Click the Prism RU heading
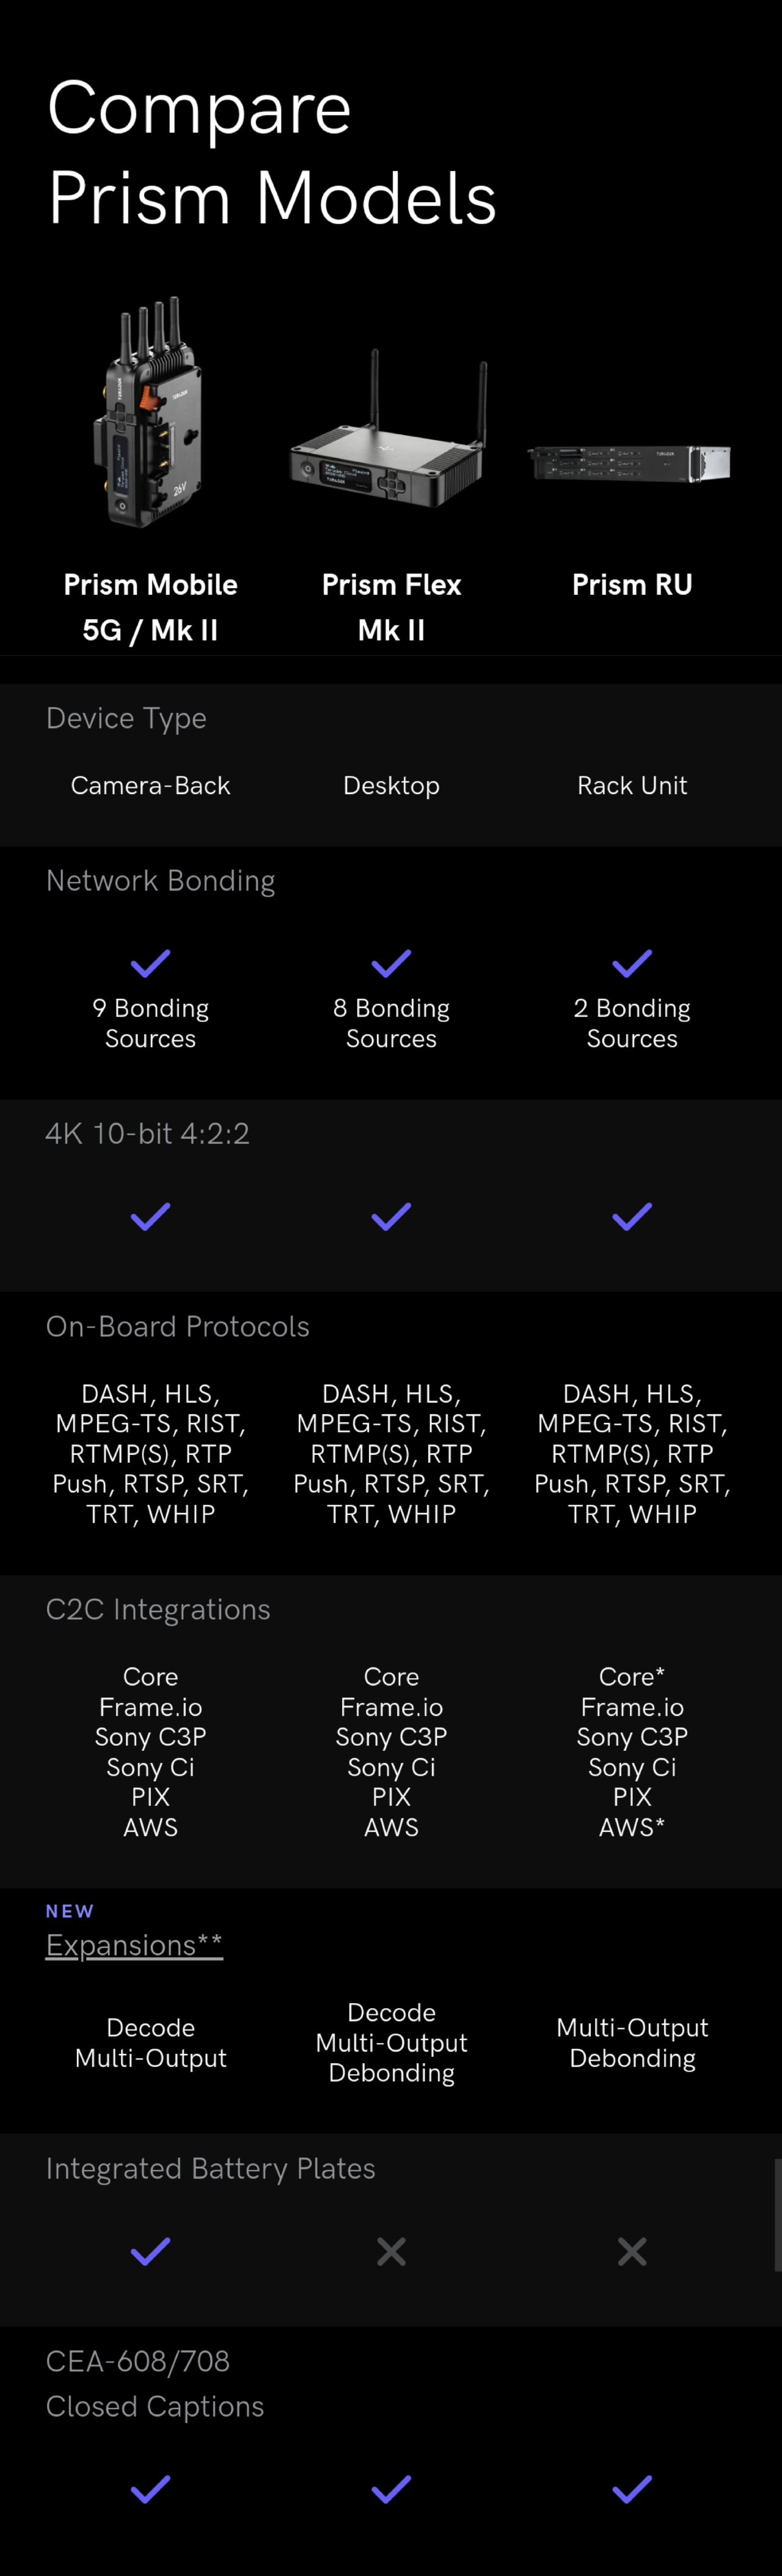This screenshot has height=2576, width=782. [632, 585]
